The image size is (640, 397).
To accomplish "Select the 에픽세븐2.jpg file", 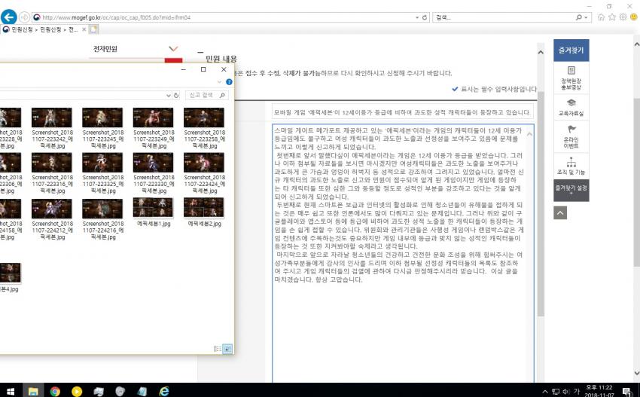I will tap(204, 212).
